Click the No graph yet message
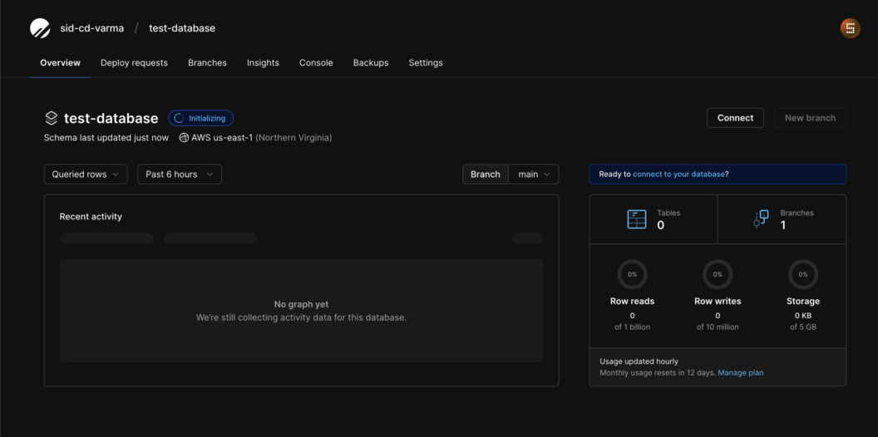Image resolution: width=878 pixels, height=437 pixels. coord(301,304)
